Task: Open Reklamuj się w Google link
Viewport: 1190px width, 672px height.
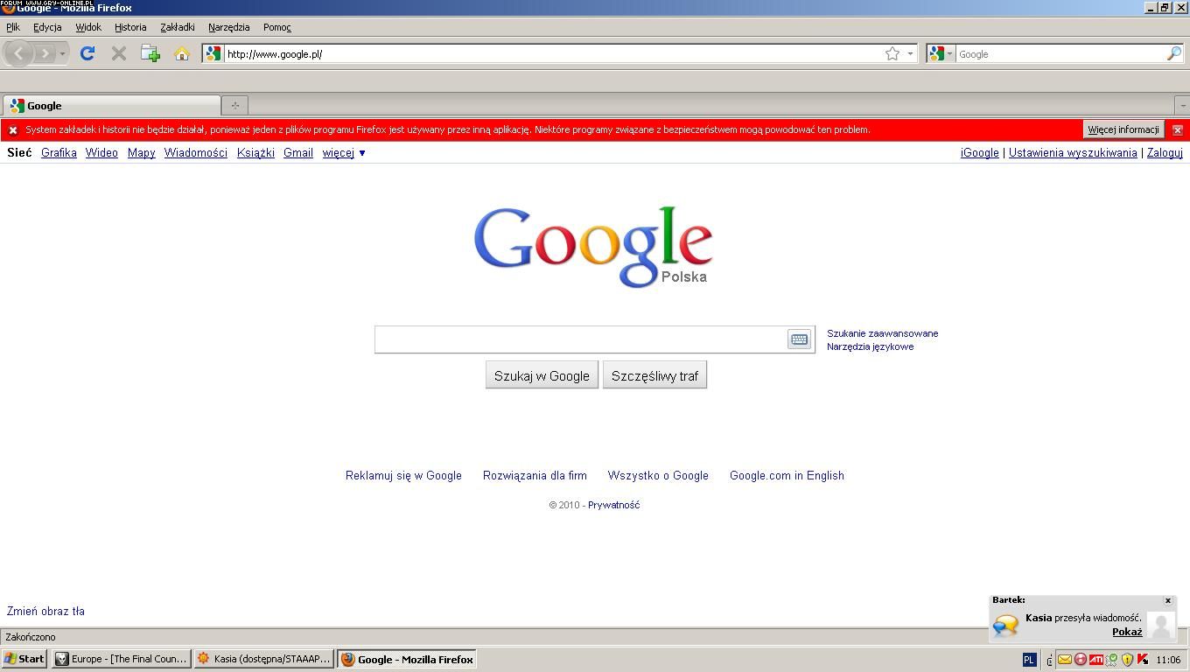Action: tap(403, 475)
